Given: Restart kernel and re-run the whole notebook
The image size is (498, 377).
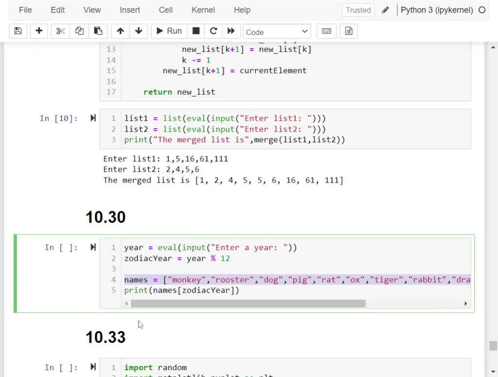Looking at the screenshot, I should [x=231, y=31].
